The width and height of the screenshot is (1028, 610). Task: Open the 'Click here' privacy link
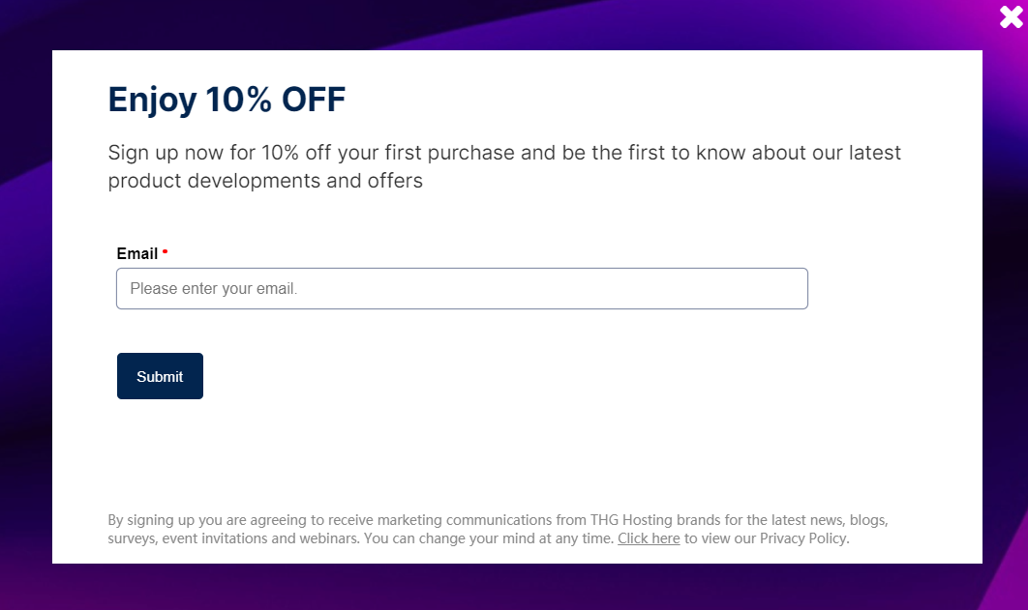[649, 538]
